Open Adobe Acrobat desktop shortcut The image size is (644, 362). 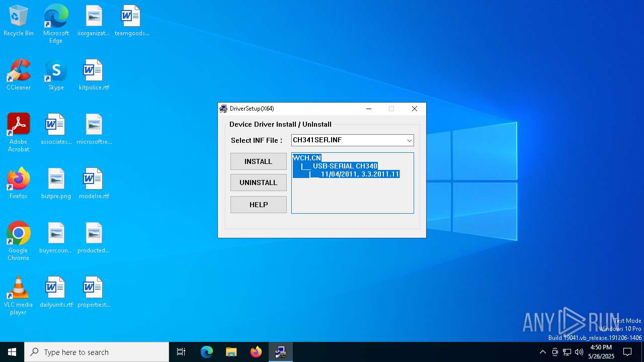point(19,133)
